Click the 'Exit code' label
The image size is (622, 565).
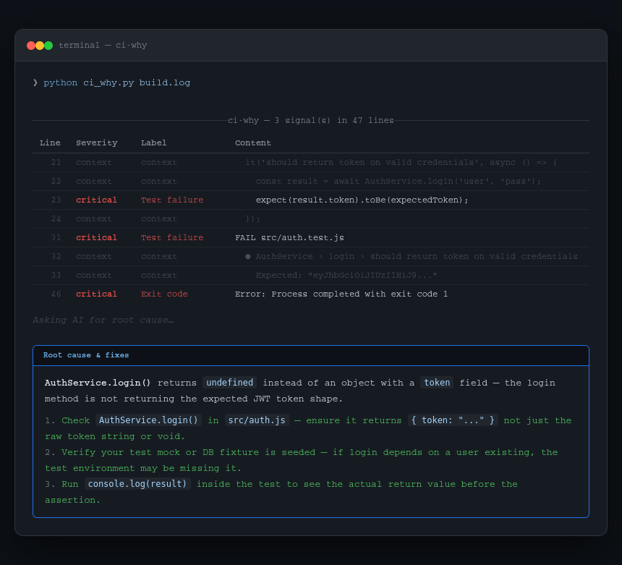pyautogui.click(x=164, y=294)
